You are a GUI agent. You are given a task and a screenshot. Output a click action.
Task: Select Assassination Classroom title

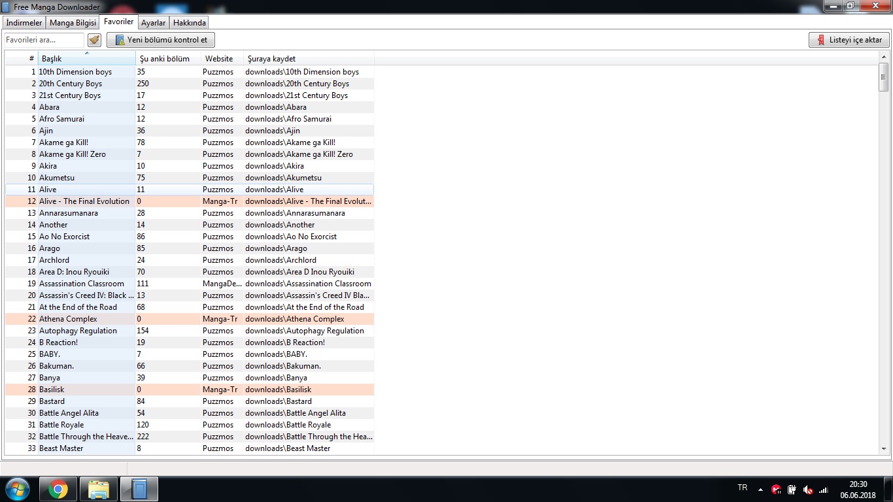click(x=82, y=284)
